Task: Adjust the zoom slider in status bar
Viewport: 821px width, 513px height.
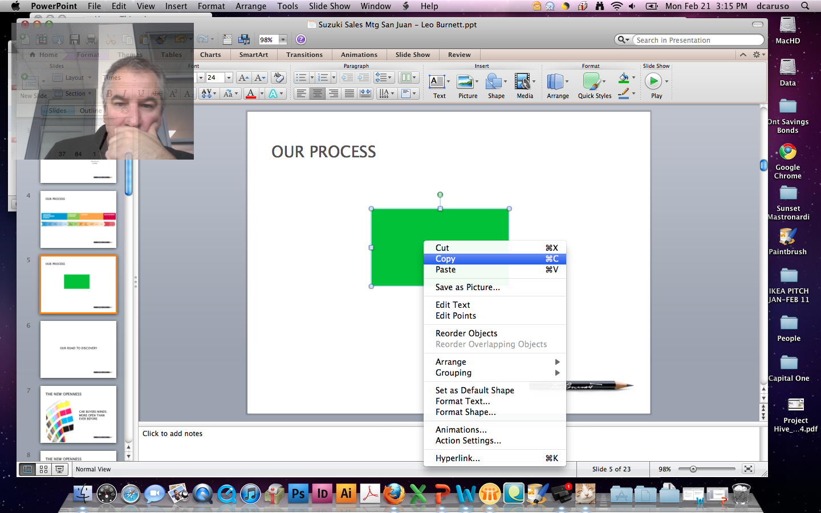Action: pyautogui.click(x=693, y=469)
